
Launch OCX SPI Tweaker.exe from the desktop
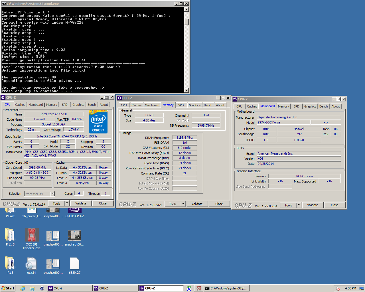coord(31,239)
